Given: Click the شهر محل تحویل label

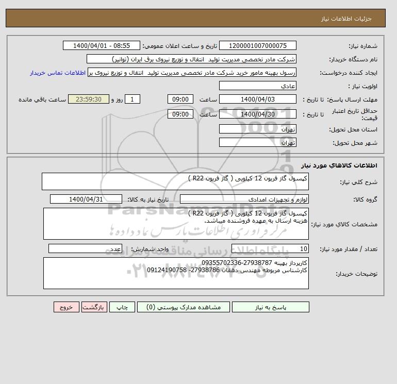Looking at the screenshot, I should [355, 143].
